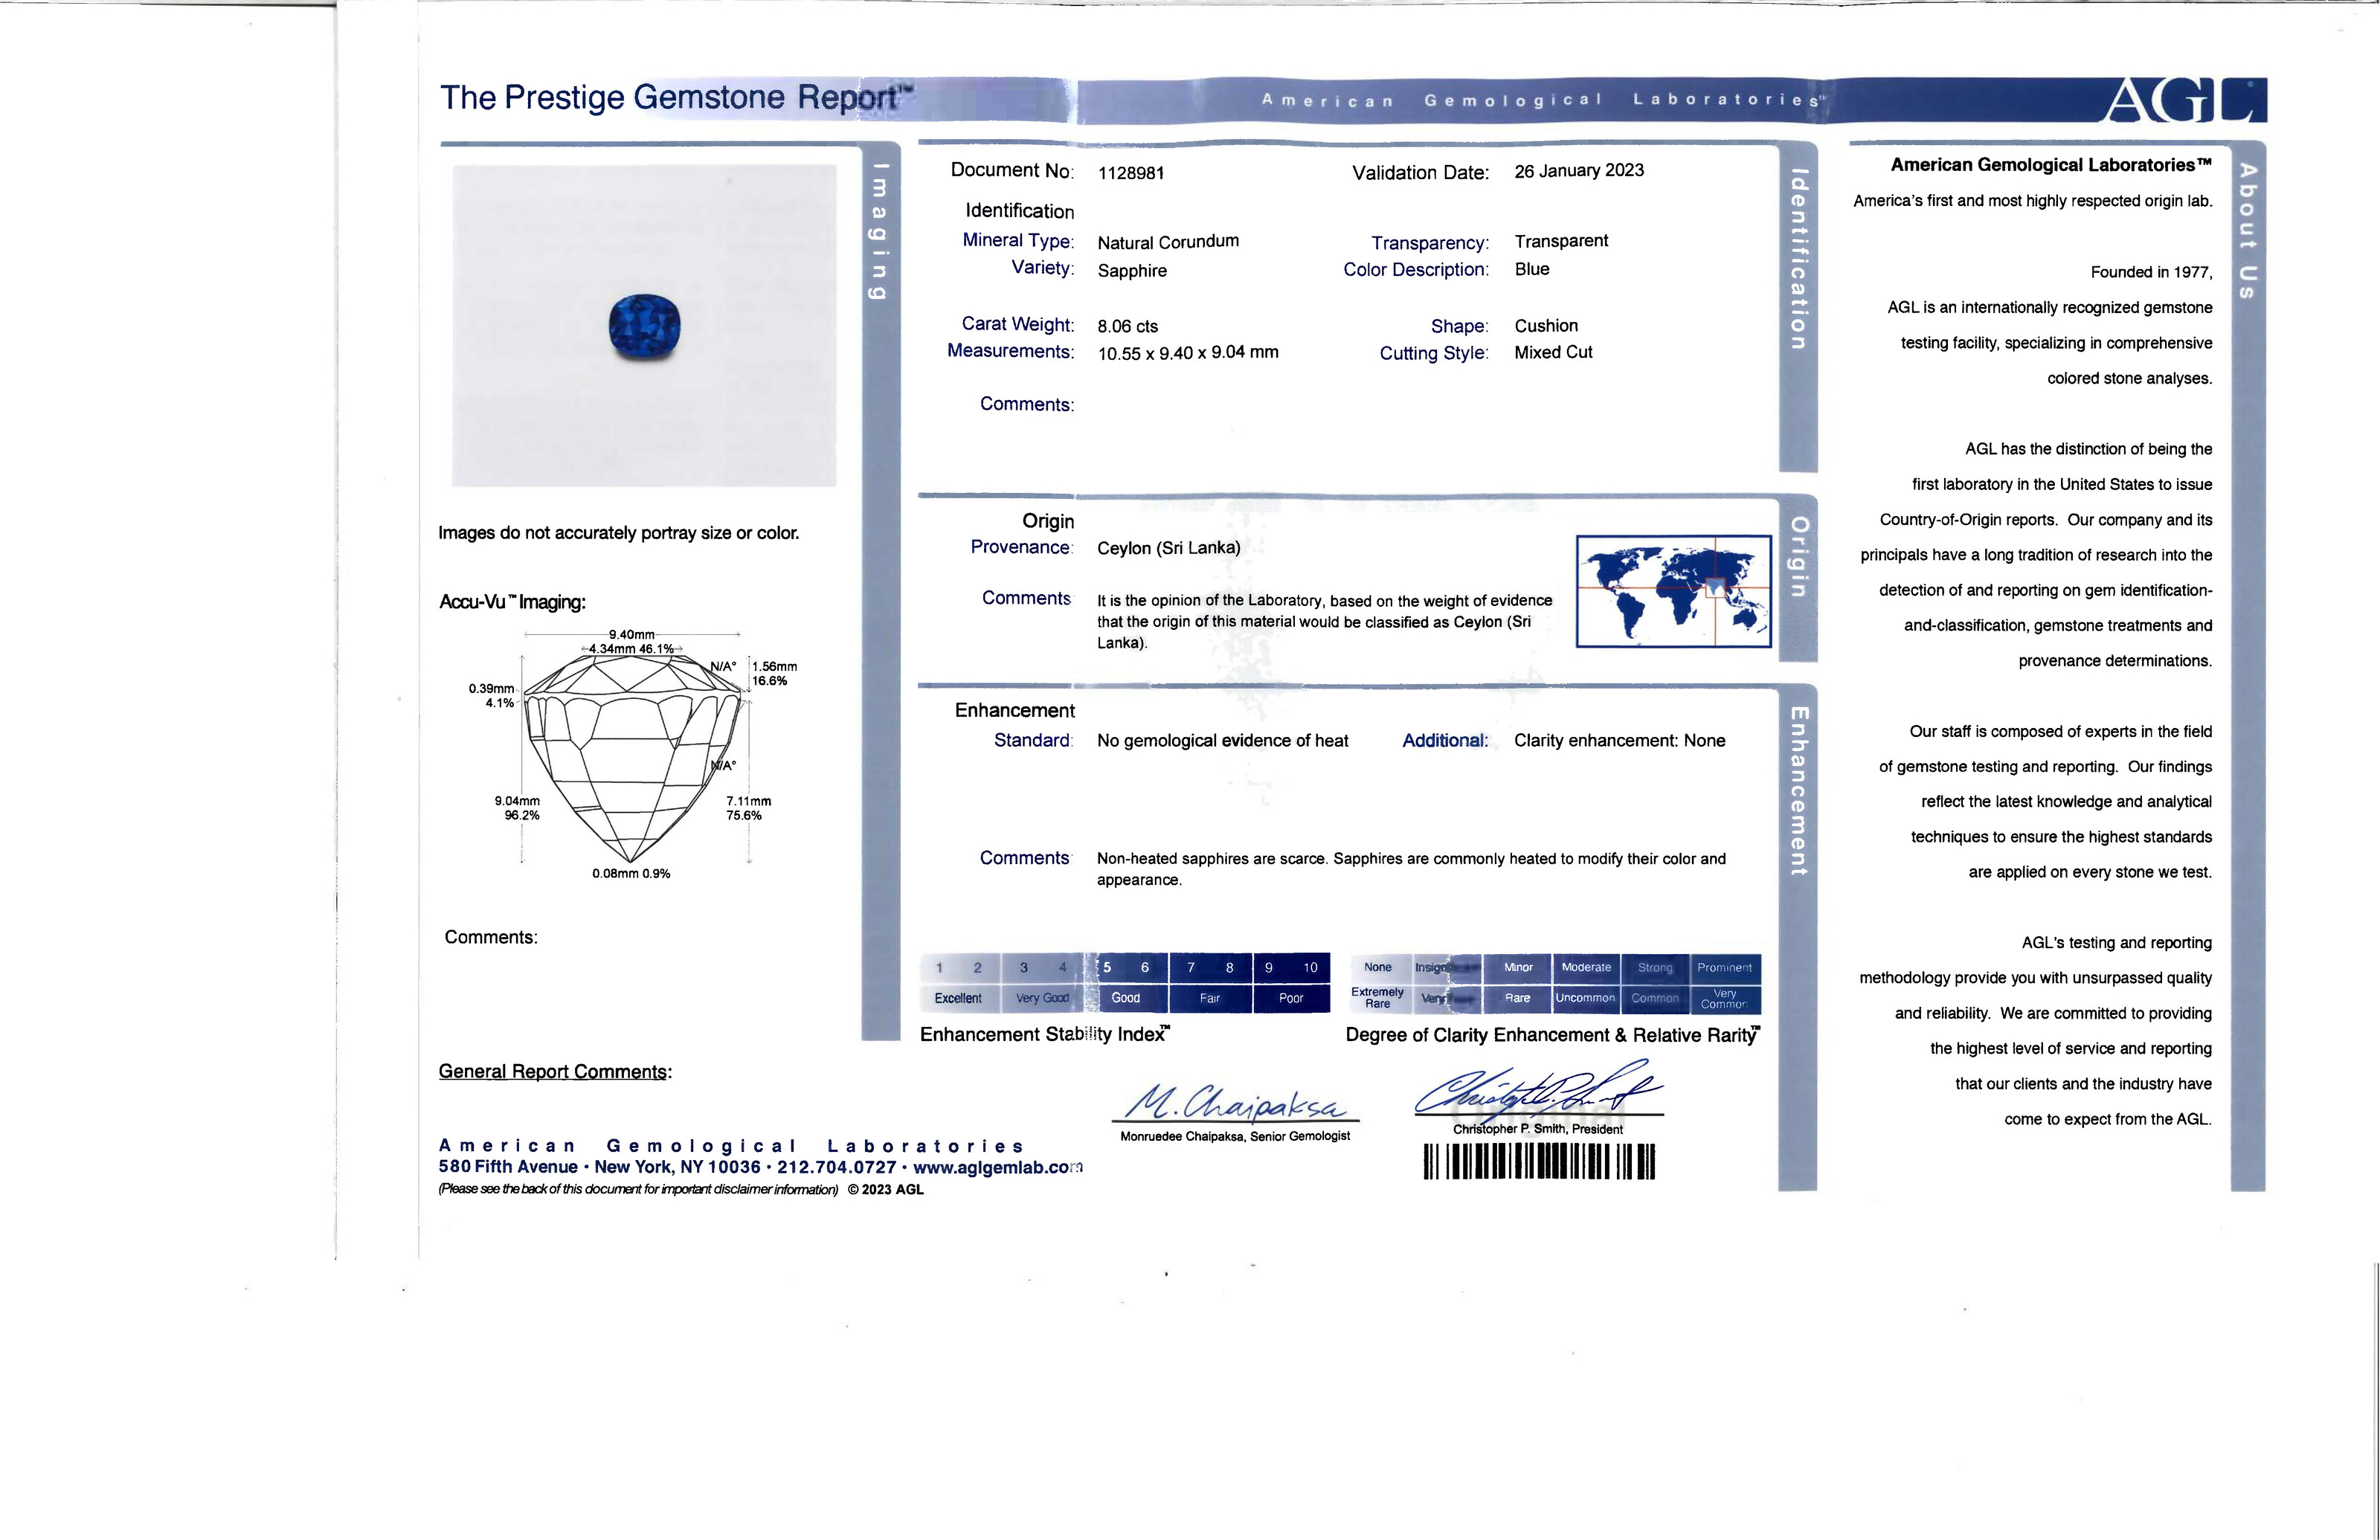Click the back-of-document disclaimer notice
The image size is (2380, 1540).
click(638, 1190)
